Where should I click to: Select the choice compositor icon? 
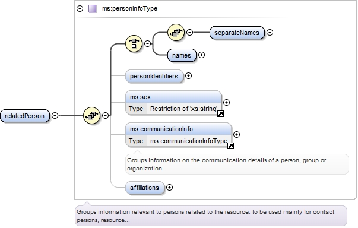click(134, 43)
